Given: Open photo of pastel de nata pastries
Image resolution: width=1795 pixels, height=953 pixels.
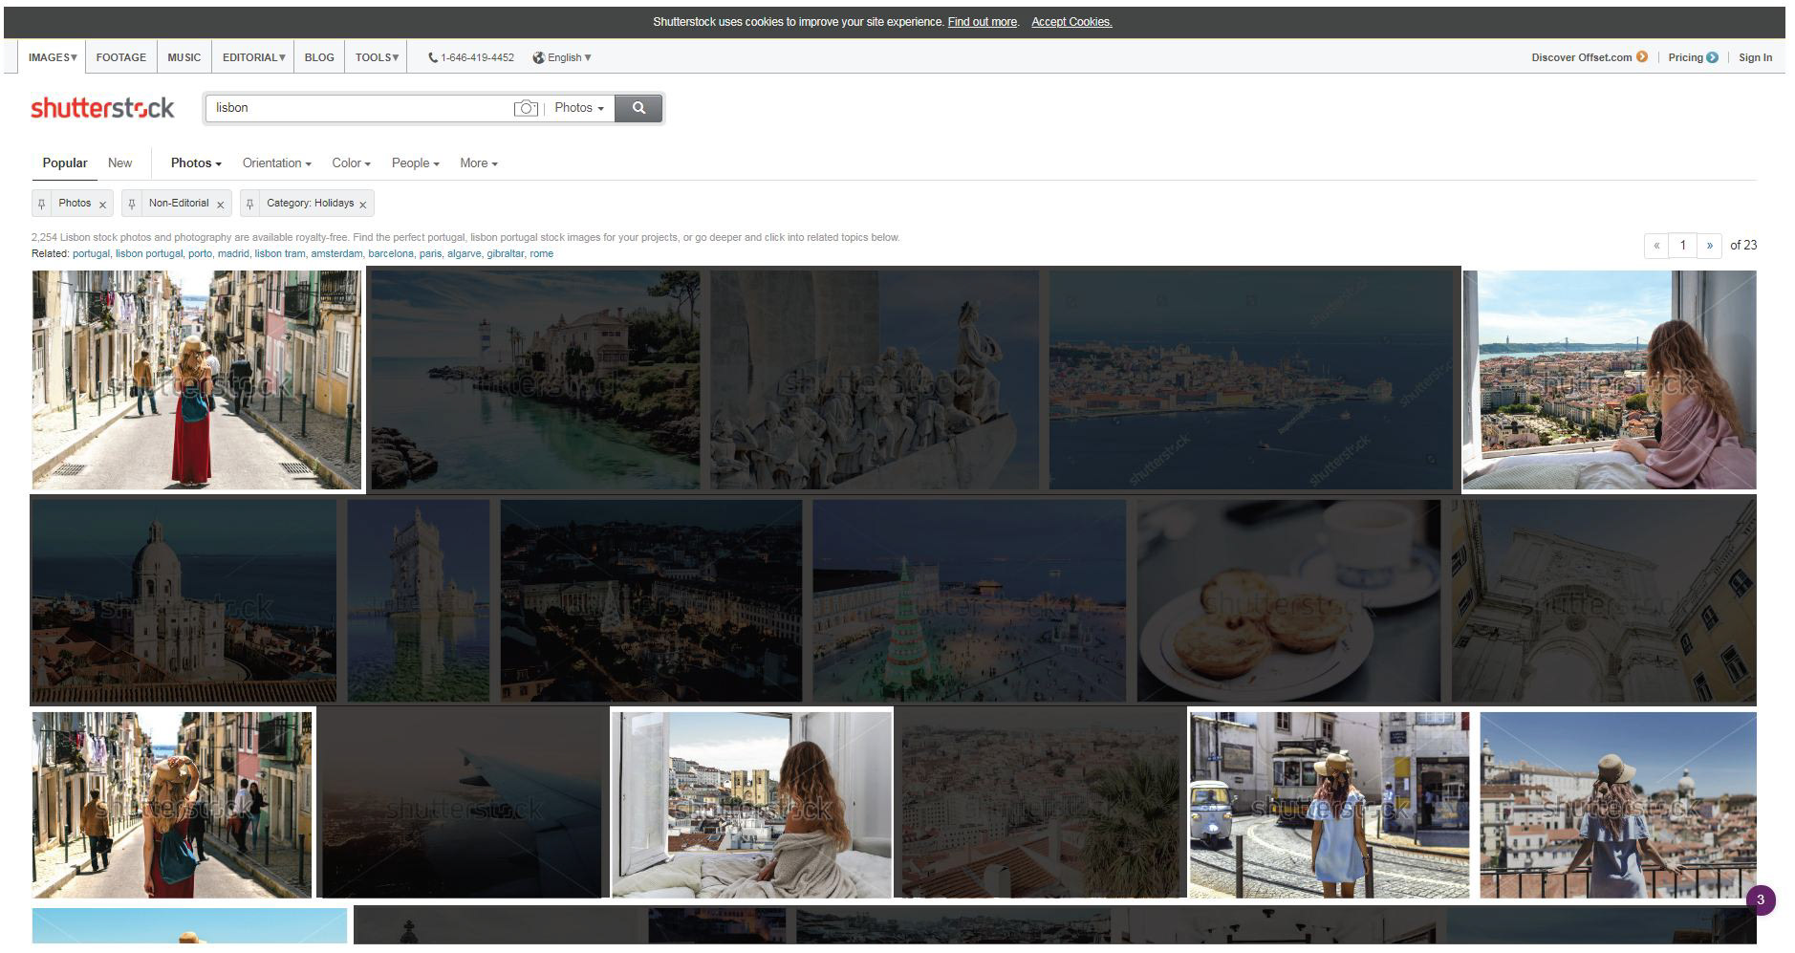Looking at the screenshot, I should point(1288,600).
